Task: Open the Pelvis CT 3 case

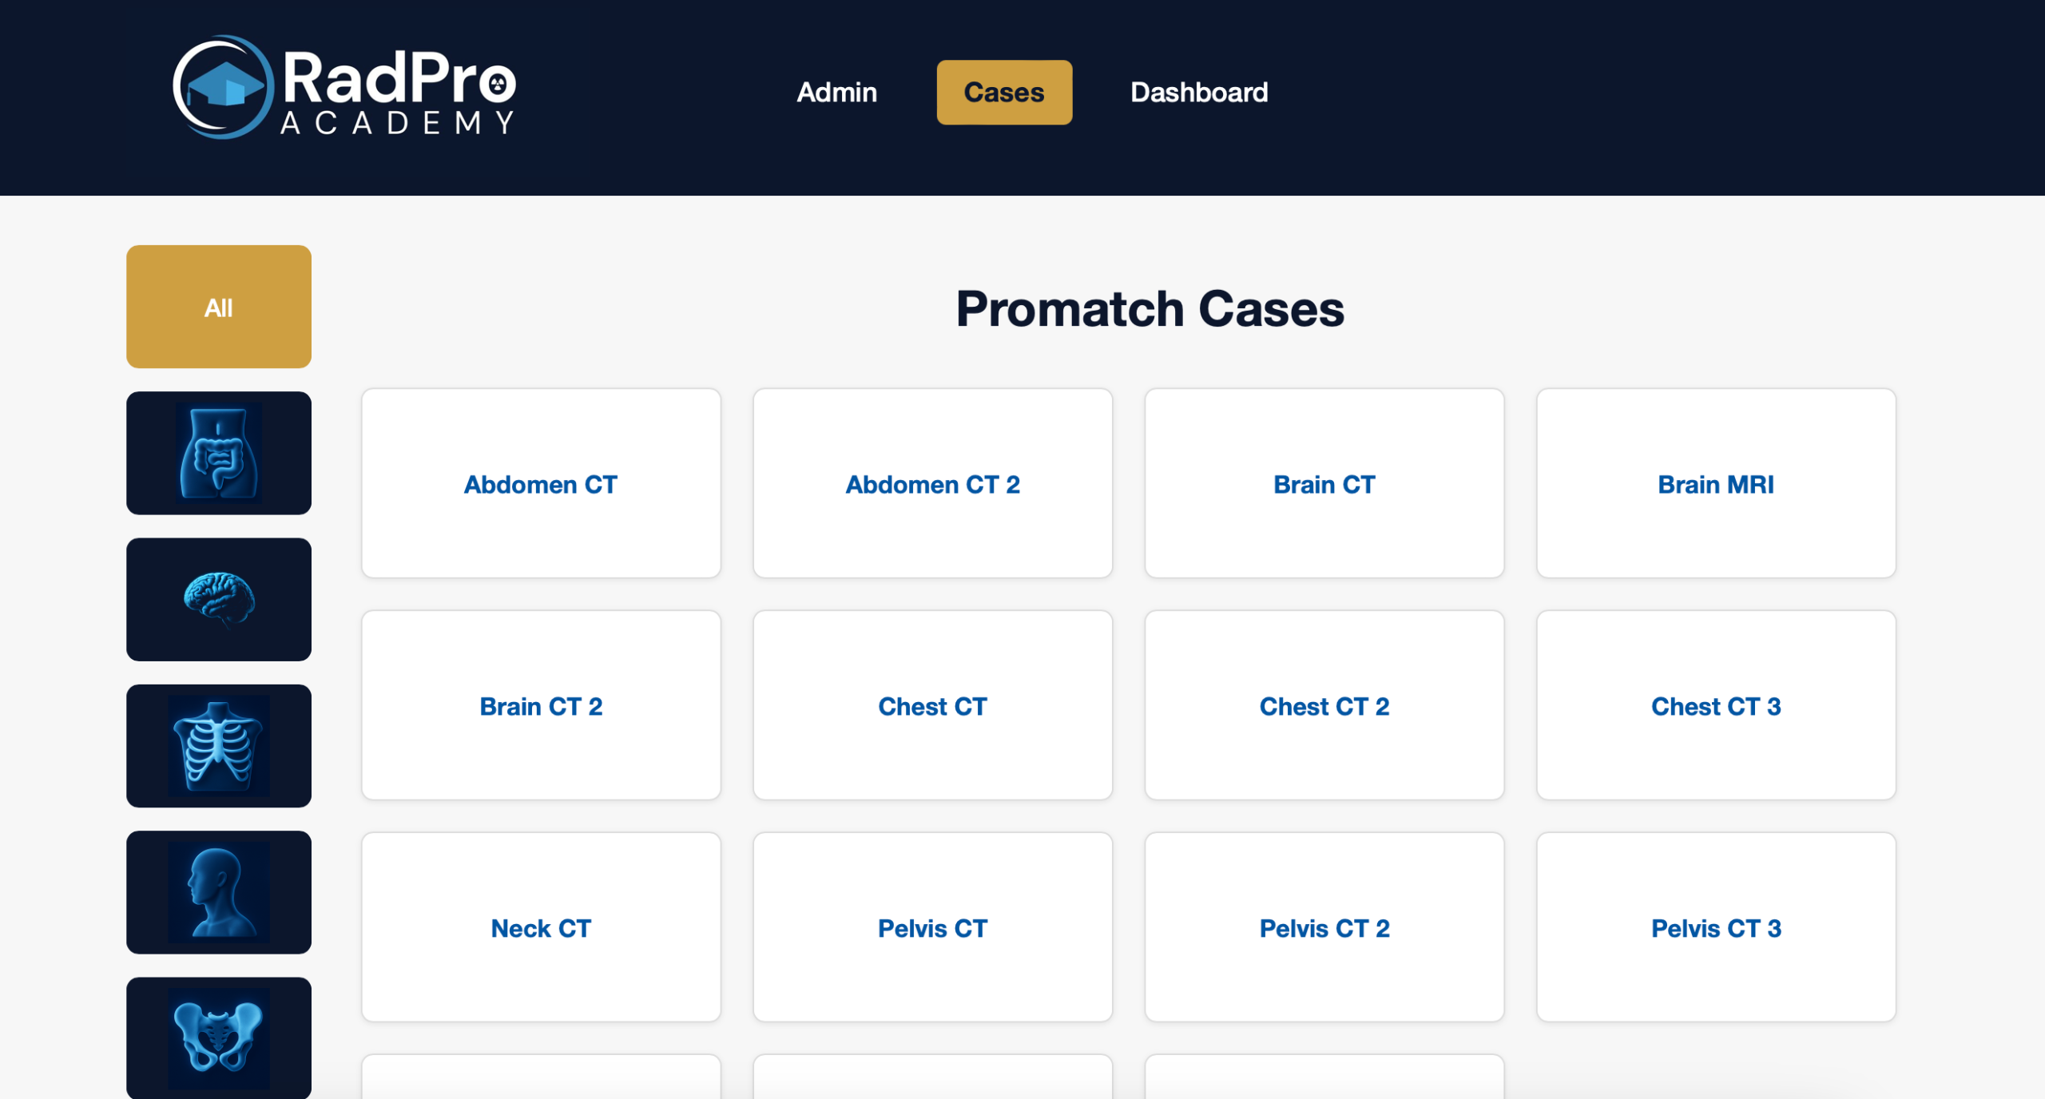Action: click(1715, 928)
